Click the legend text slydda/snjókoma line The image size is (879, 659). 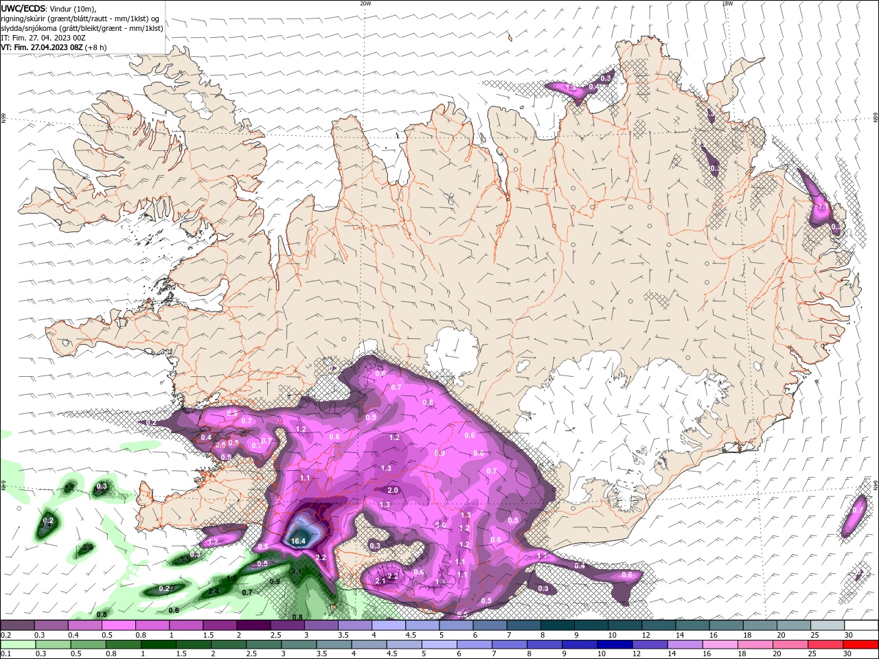click(82, 28)
